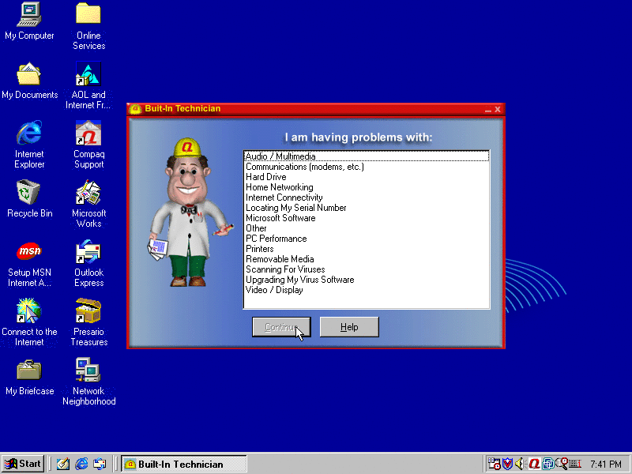This screenshot has height=474, width=632.
Task: Click the Internet Explorer quick launch icon
Action: tap(81, 464)
